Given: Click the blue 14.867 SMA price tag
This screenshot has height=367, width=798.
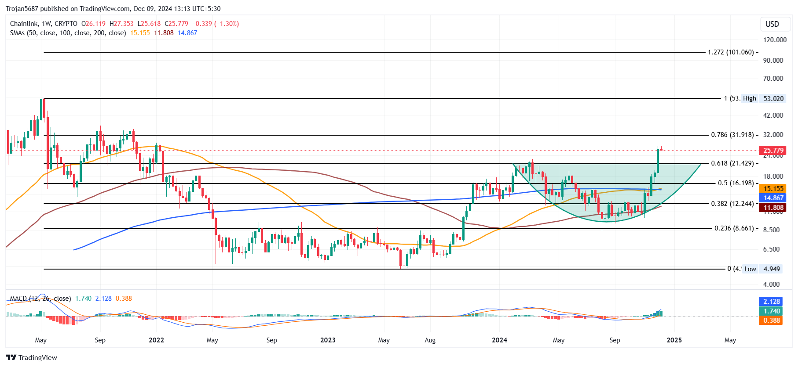Looking at the screenshot, I should pyautogui.click(x=773, y=198).
